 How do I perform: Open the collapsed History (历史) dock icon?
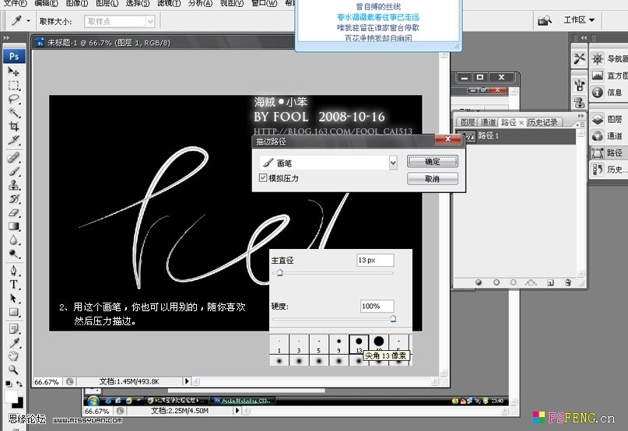(598, 170)
